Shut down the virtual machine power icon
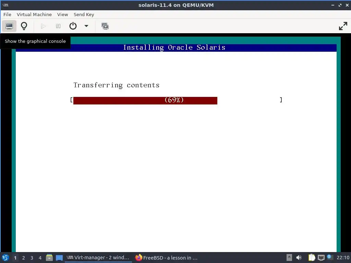 tap(73, 26)
